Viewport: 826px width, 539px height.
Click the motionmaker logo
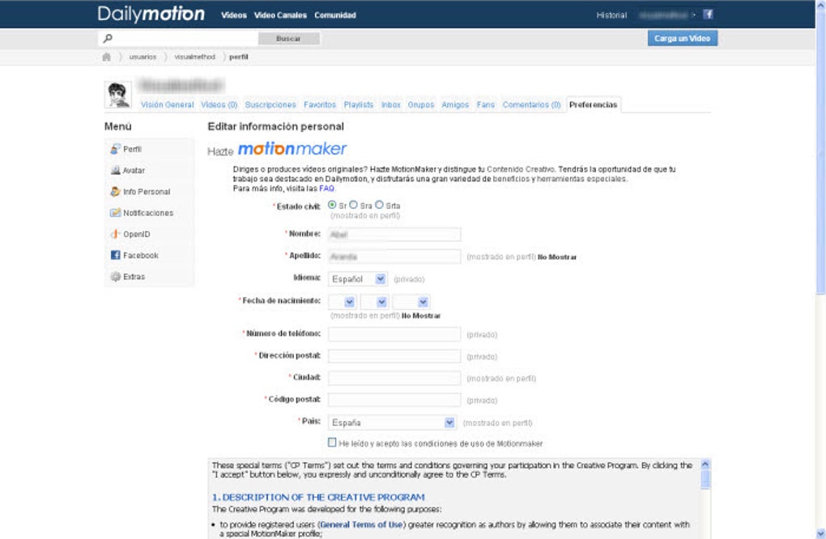(x=292, y=149)
